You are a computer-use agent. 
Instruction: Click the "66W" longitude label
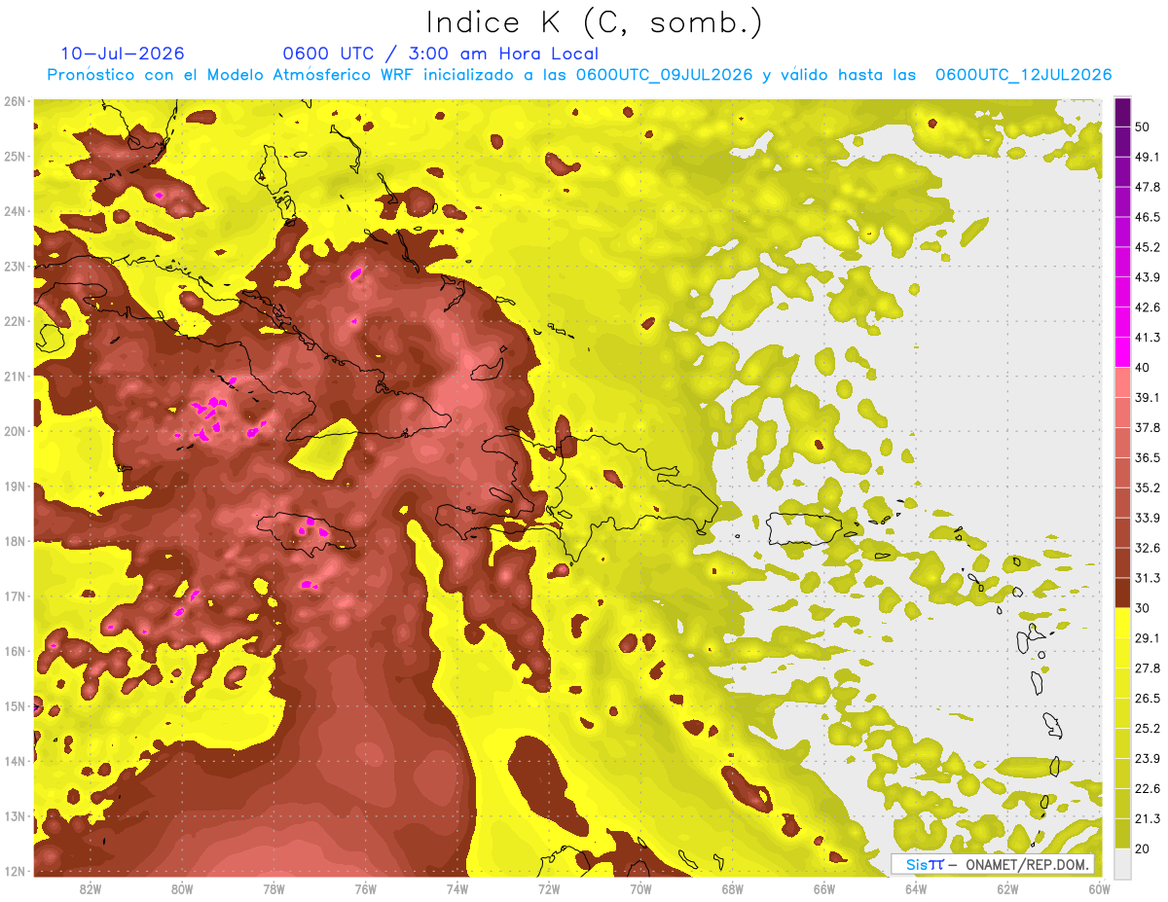[824, 889]
